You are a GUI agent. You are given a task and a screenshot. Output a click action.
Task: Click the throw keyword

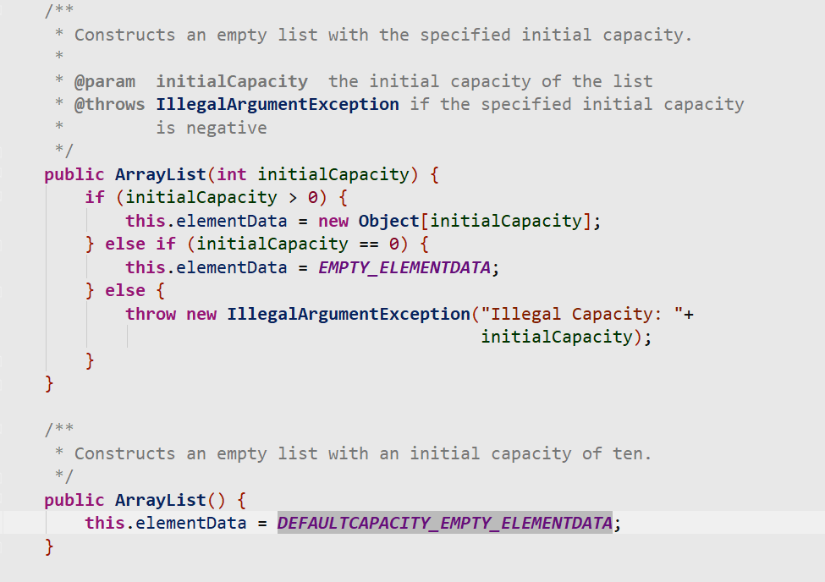tap(151, 314)
